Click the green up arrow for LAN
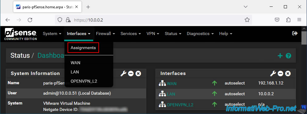 tap(214, 94)
